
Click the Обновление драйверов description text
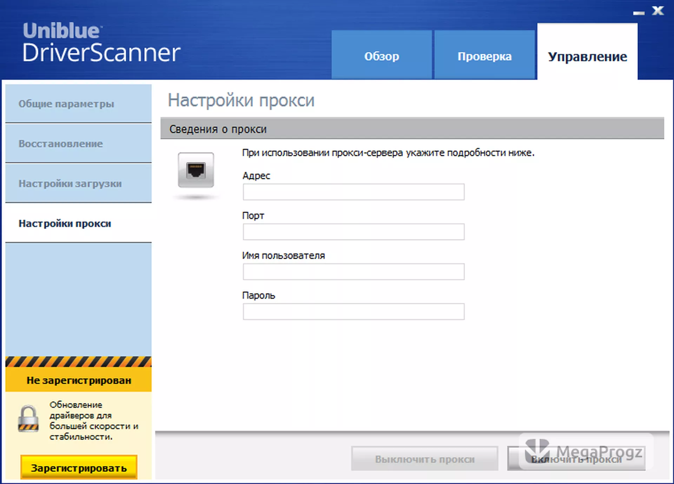point(94,420)
